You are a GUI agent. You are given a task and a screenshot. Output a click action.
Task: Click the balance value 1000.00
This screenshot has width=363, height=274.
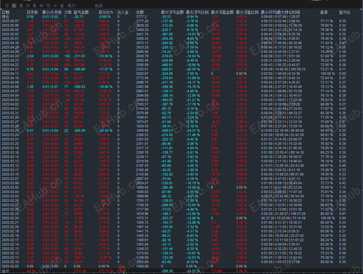click(x=142, y=266)
